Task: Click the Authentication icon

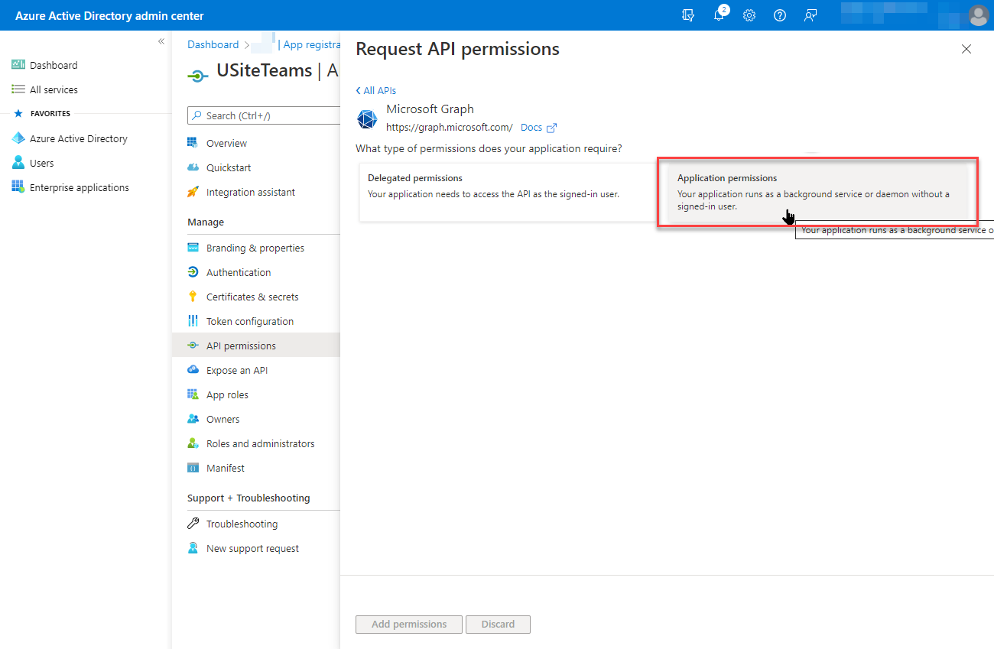Action: (x=193, y=272)
